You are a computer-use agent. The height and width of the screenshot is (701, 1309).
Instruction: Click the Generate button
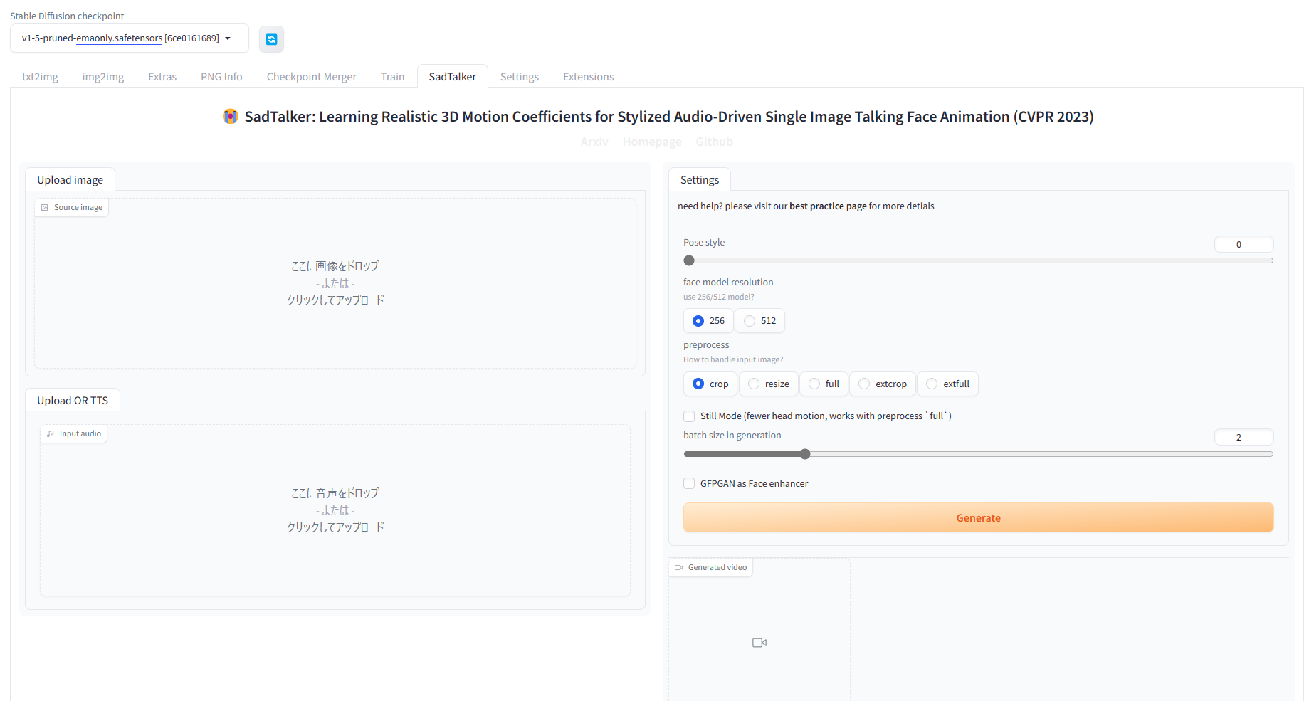pos(979,518)
